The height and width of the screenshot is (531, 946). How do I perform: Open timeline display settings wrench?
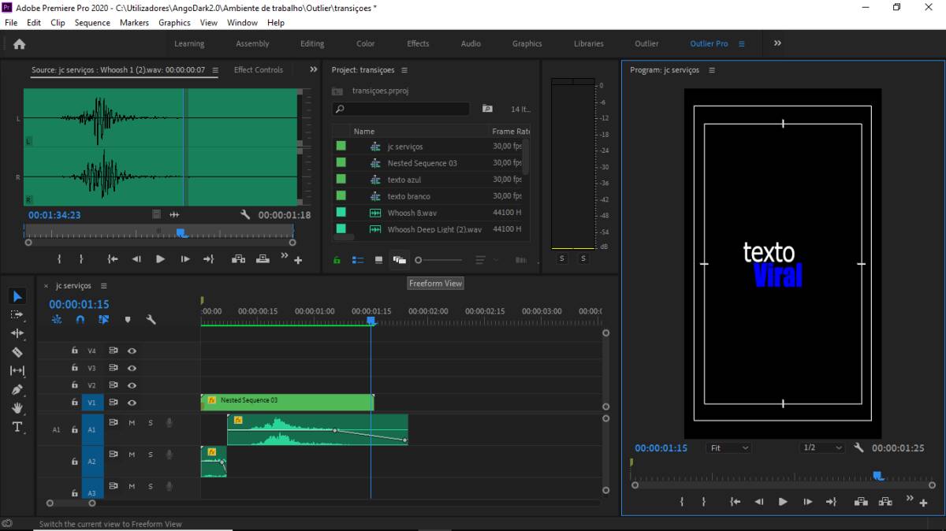151,320
